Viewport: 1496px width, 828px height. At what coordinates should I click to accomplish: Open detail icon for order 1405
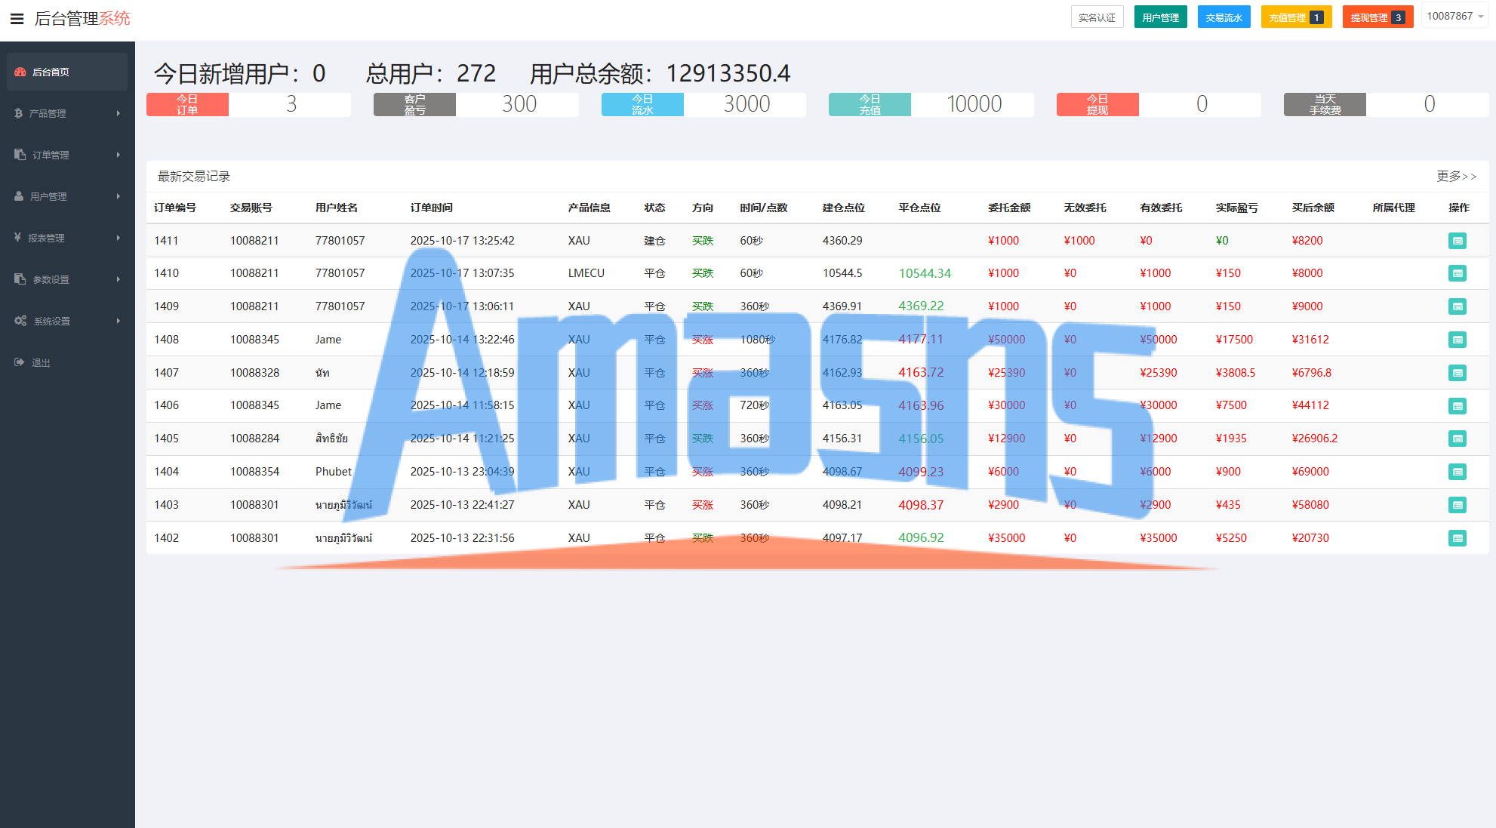[1457, 439]
